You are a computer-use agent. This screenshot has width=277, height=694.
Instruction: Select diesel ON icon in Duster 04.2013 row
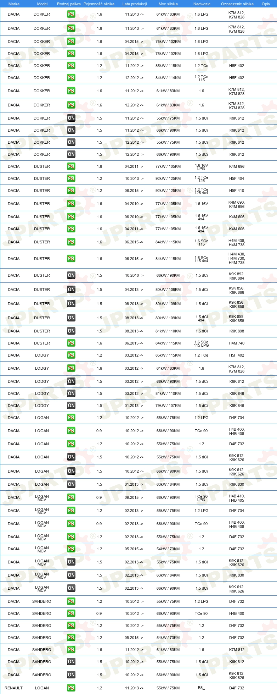[71, 290]
